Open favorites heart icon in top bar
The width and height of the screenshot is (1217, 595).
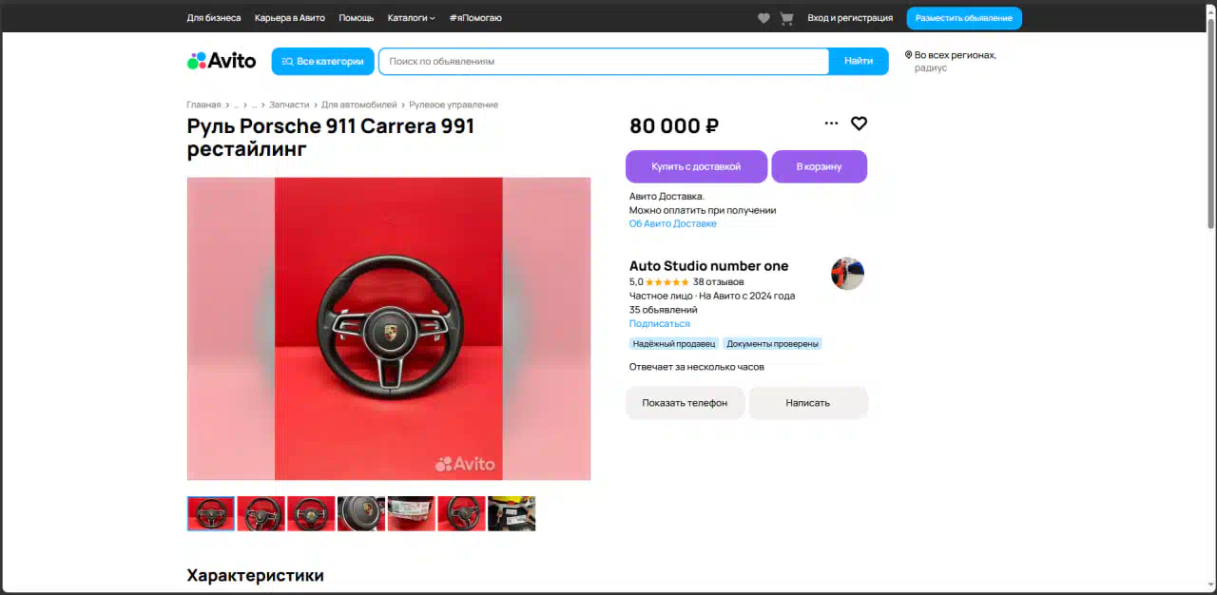click(x=763, y=18)
